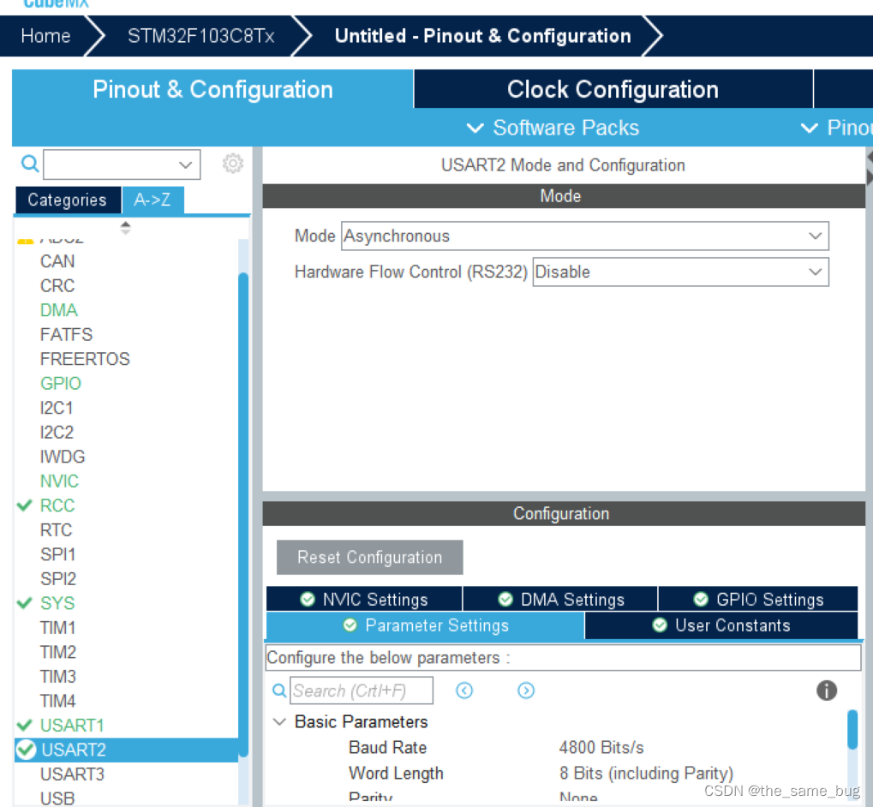Select USB peripheral
The height and width of the screenshot is (807, 873).
57,798
